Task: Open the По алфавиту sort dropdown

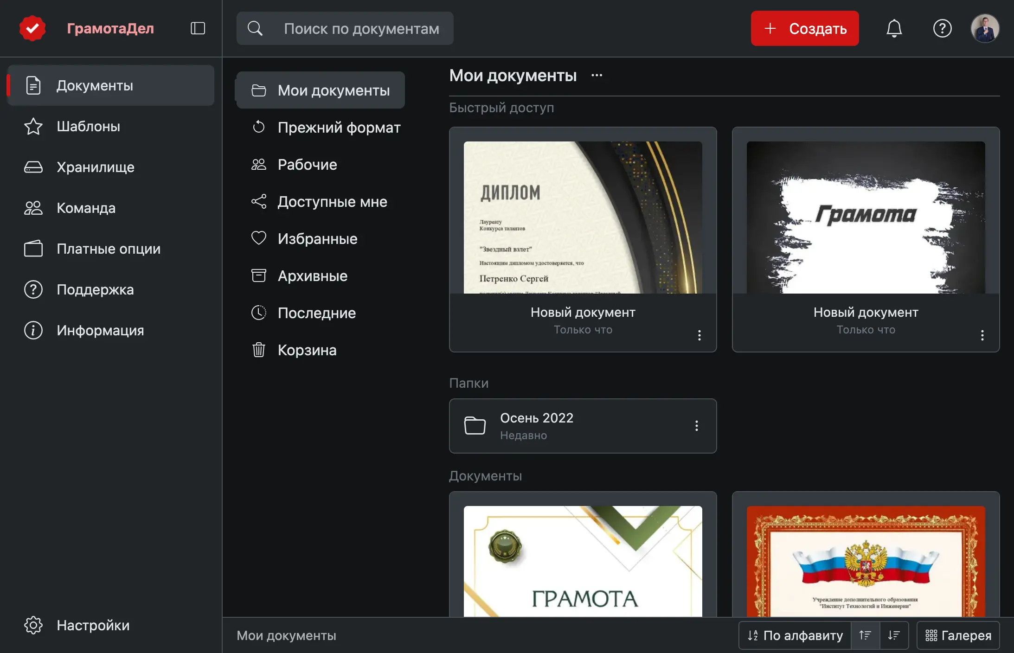Action: click(795, 635)
